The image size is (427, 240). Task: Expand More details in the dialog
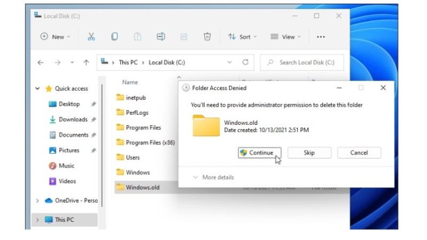tap(213, 178)
